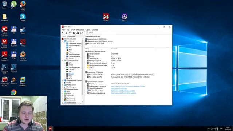Click the Отчет report toolbar button

(x=90, y=33)
